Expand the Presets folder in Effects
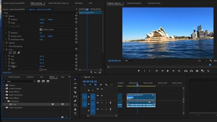217x122 pixels. click(x=4, y=85)
